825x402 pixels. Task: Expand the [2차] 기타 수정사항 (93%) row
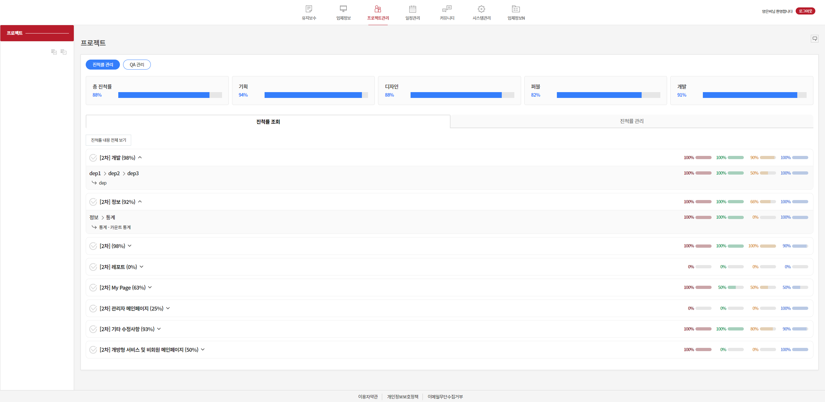tap(159, 329)
